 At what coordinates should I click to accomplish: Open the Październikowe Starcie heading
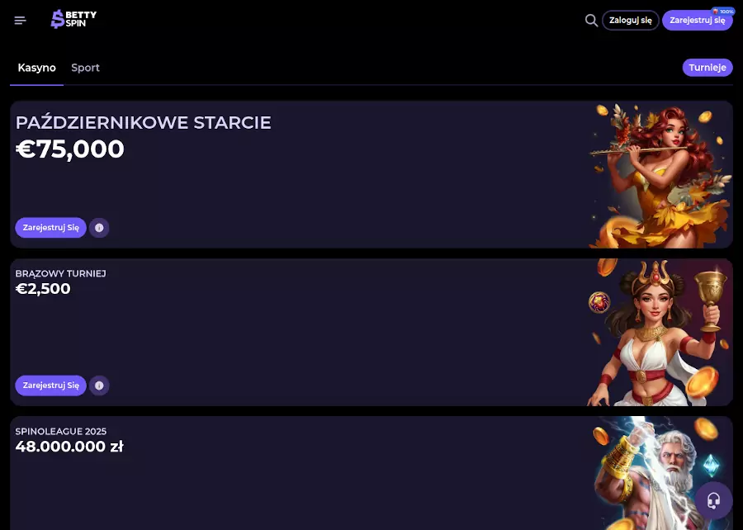144,123
